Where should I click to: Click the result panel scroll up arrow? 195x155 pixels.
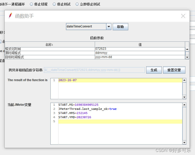click(184, 80)
